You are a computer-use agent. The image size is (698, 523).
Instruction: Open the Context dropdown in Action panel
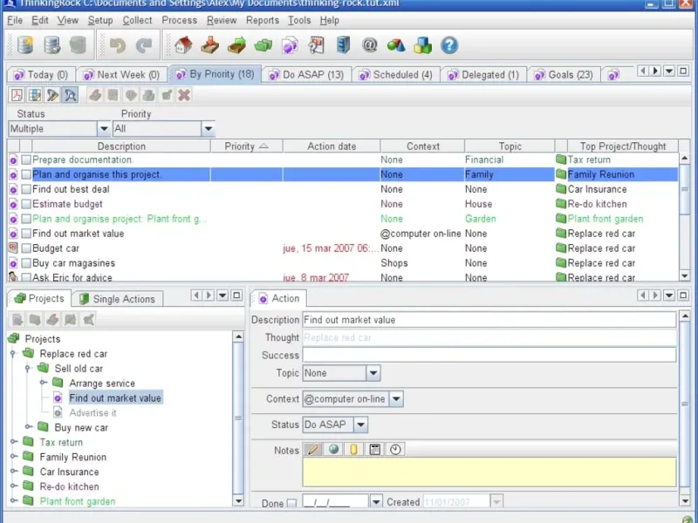point(396,399)
